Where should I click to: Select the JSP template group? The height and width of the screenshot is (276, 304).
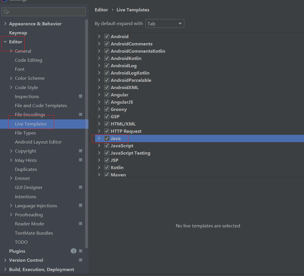point(115,160)
